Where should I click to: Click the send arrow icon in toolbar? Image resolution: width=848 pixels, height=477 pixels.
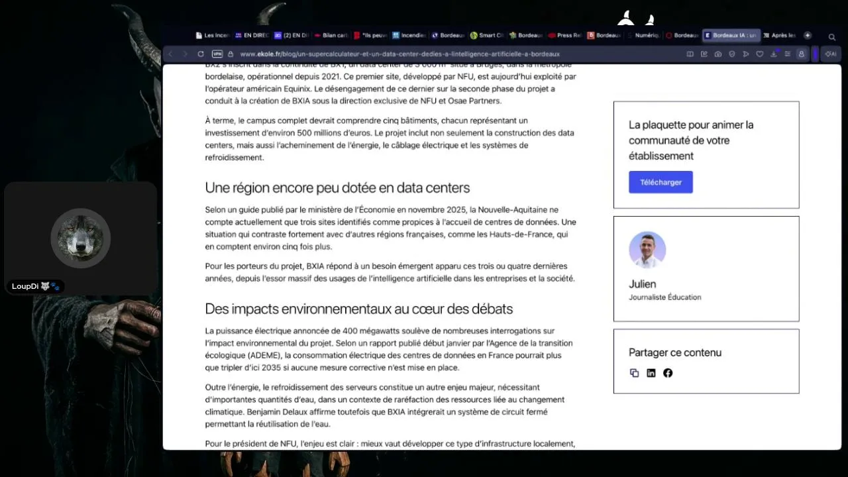pyautogui.click(x=746, y=54)
